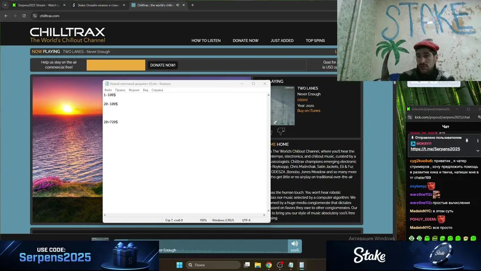This screenshot has height=271, width=481.
Task: Give the track a thumbs down
Action: tap(281, 131)
